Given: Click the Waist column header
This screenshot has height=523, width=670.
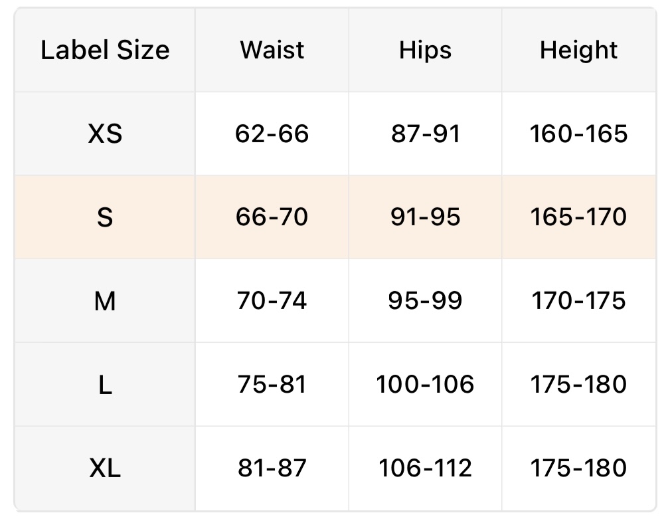Looking at the screenshot, I should (272, 51).
